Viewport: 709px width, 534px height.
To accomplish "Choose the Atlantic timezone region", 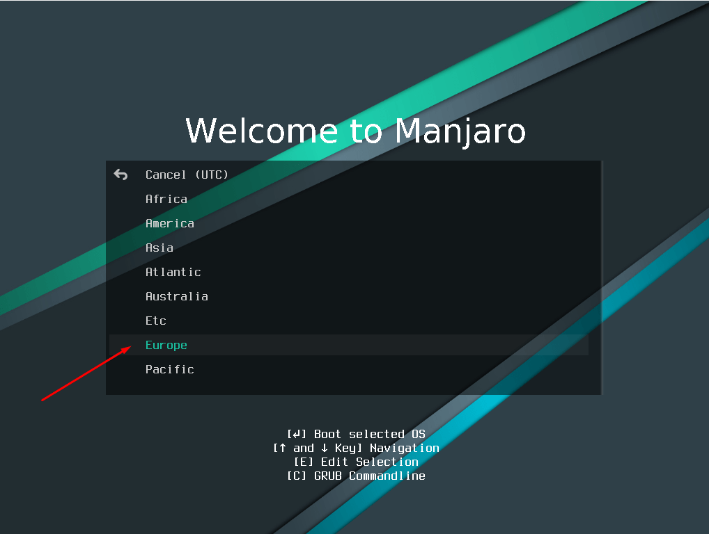I will 173,272.
